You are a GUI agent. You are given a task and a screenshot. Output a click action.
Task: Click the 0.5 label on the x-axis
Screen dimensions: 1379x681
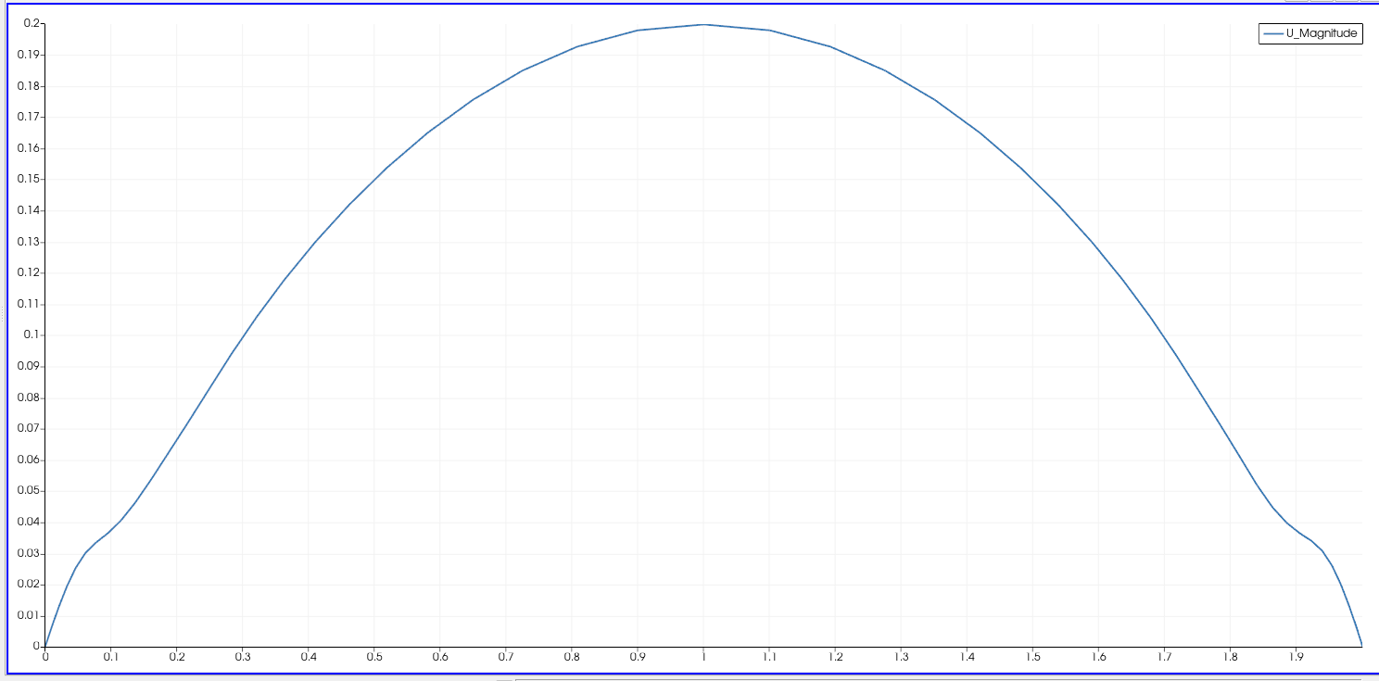point(373,657)
